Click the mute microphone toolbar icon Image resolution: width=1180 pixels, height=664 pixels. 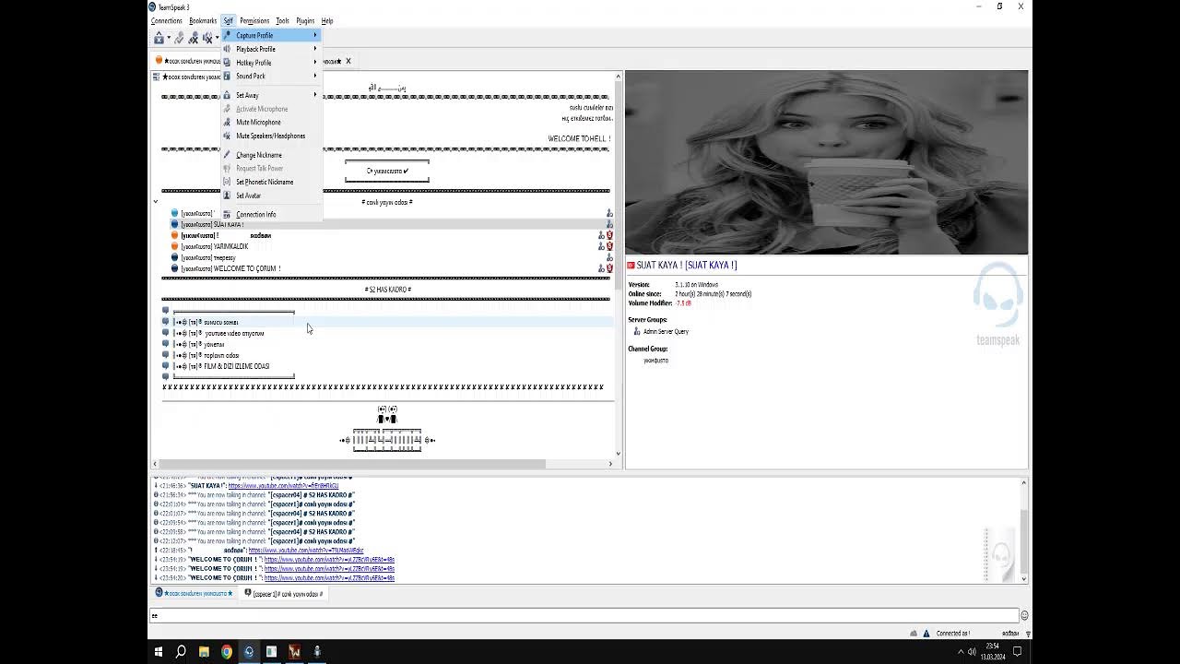click(x=194, y=38)
